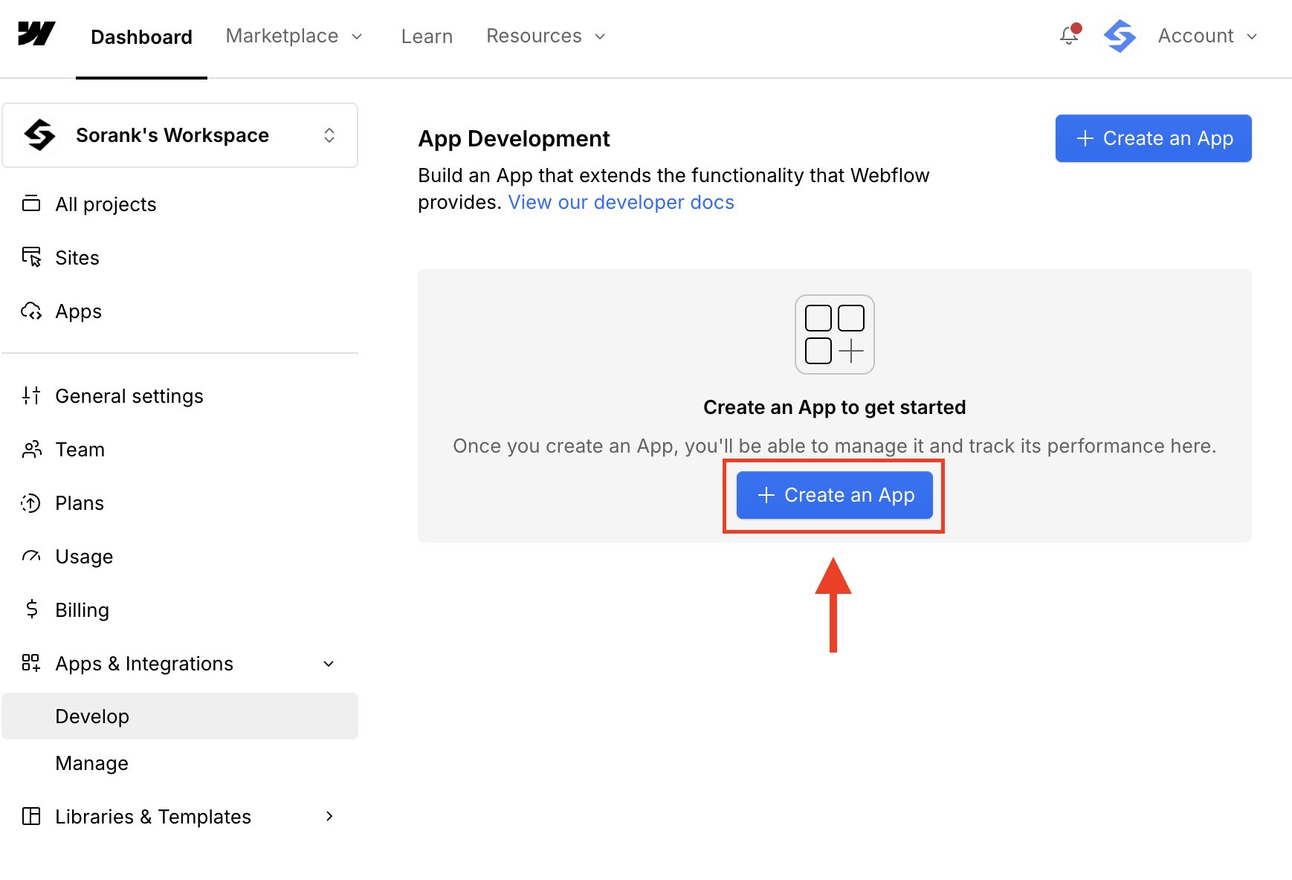This screenshot has height=880, width=1292.
Task: Open the workspace switcher chevrons
Action: (329, 135)
